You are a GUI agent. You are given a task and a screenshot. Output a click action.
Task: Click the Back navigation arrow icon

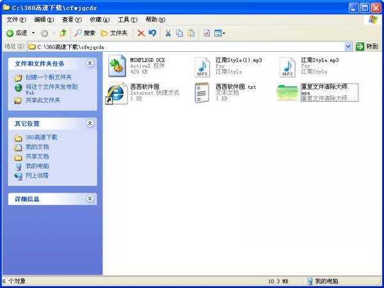(10, 33)
